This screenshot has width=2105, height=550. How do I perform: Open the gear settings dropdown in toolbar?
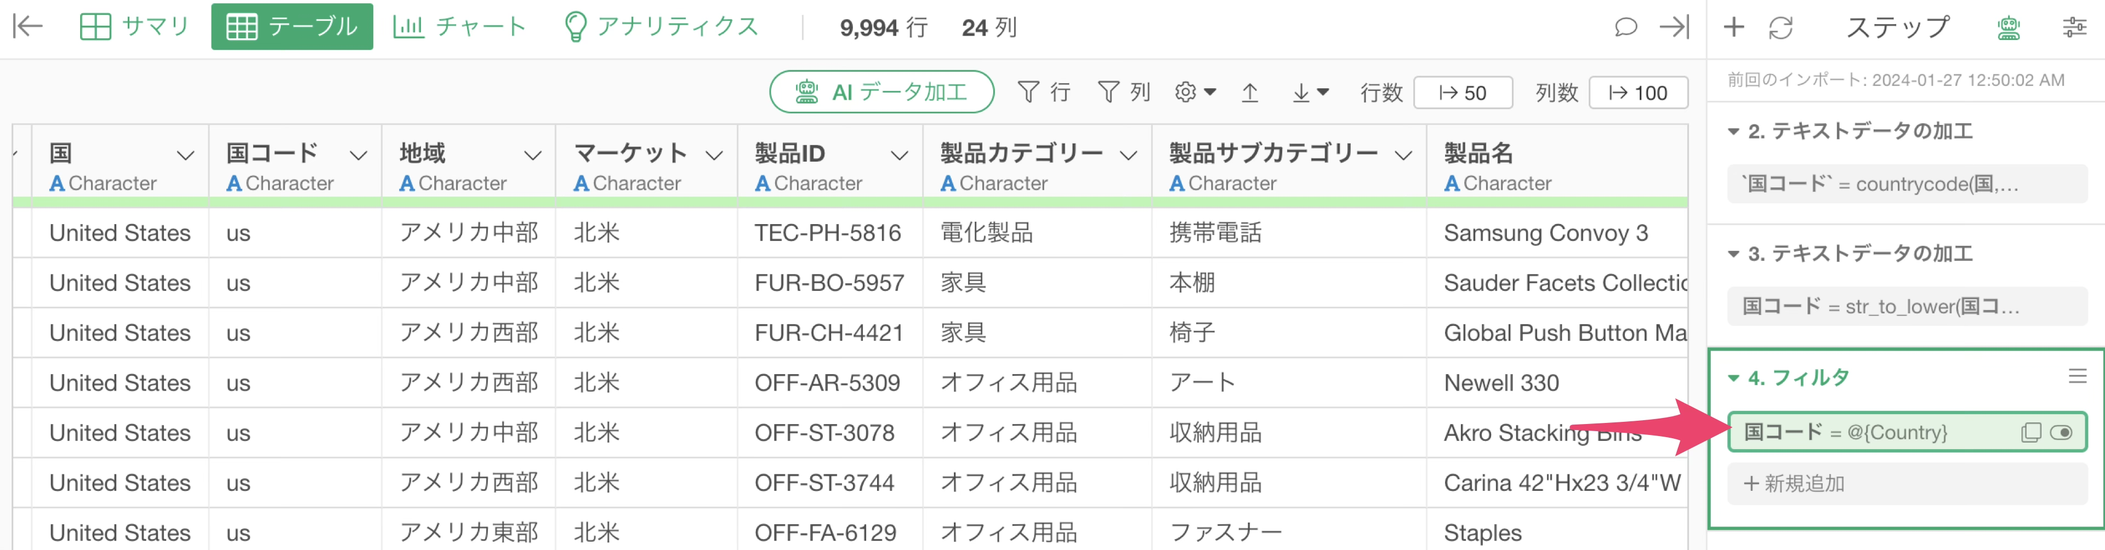1194,92
